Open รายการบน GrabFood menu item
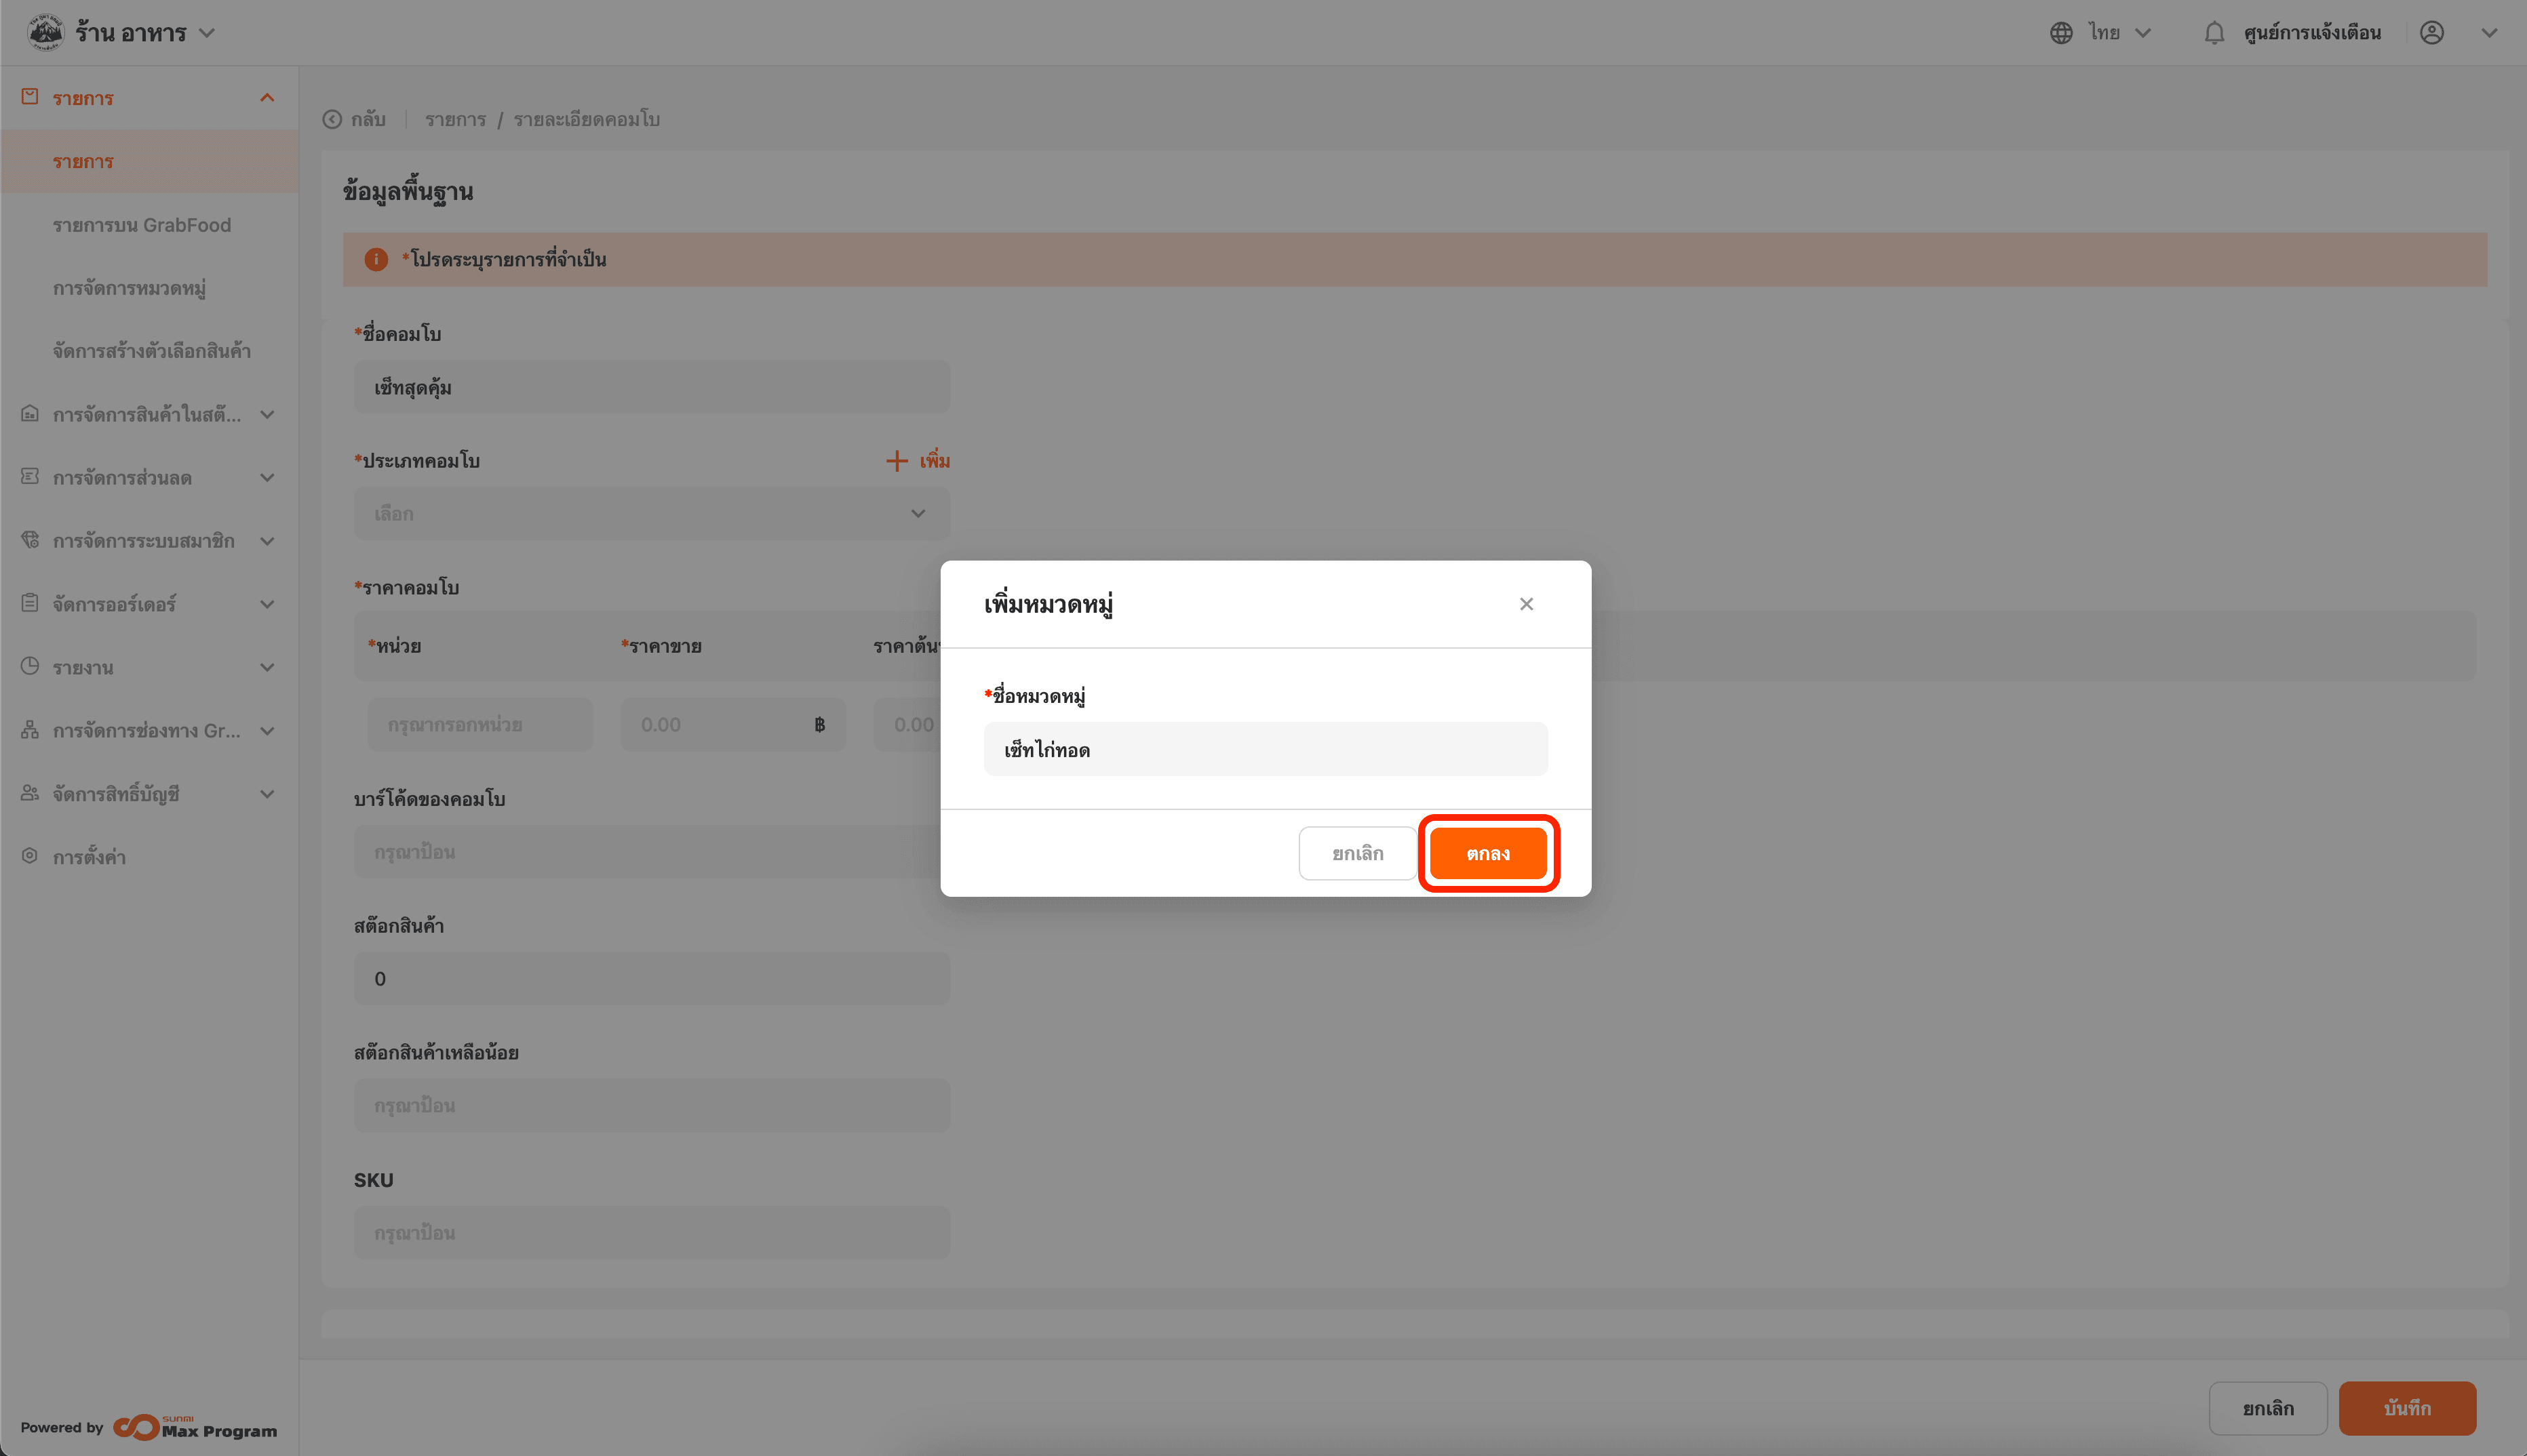This screenshot has width=2527, height=1456. (x=142, y=225)
